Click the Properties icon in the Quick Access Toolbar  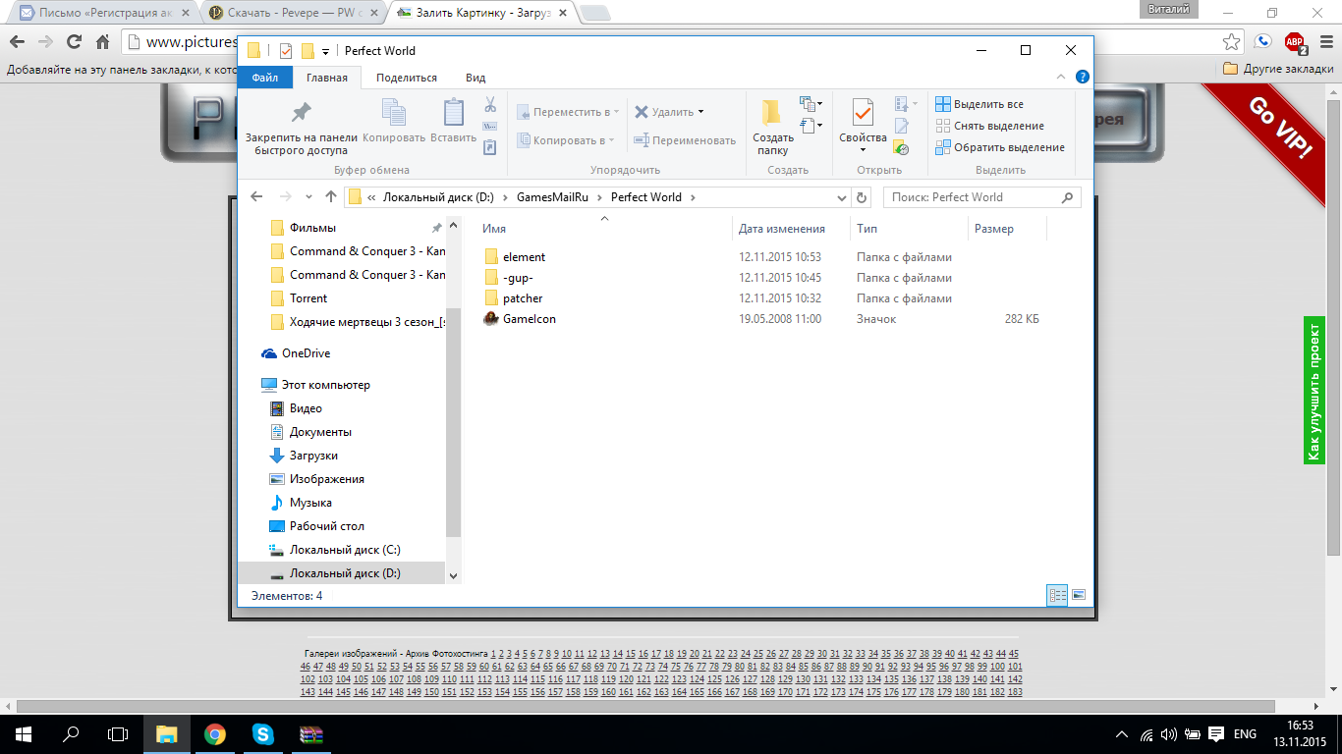click(286, 51)
